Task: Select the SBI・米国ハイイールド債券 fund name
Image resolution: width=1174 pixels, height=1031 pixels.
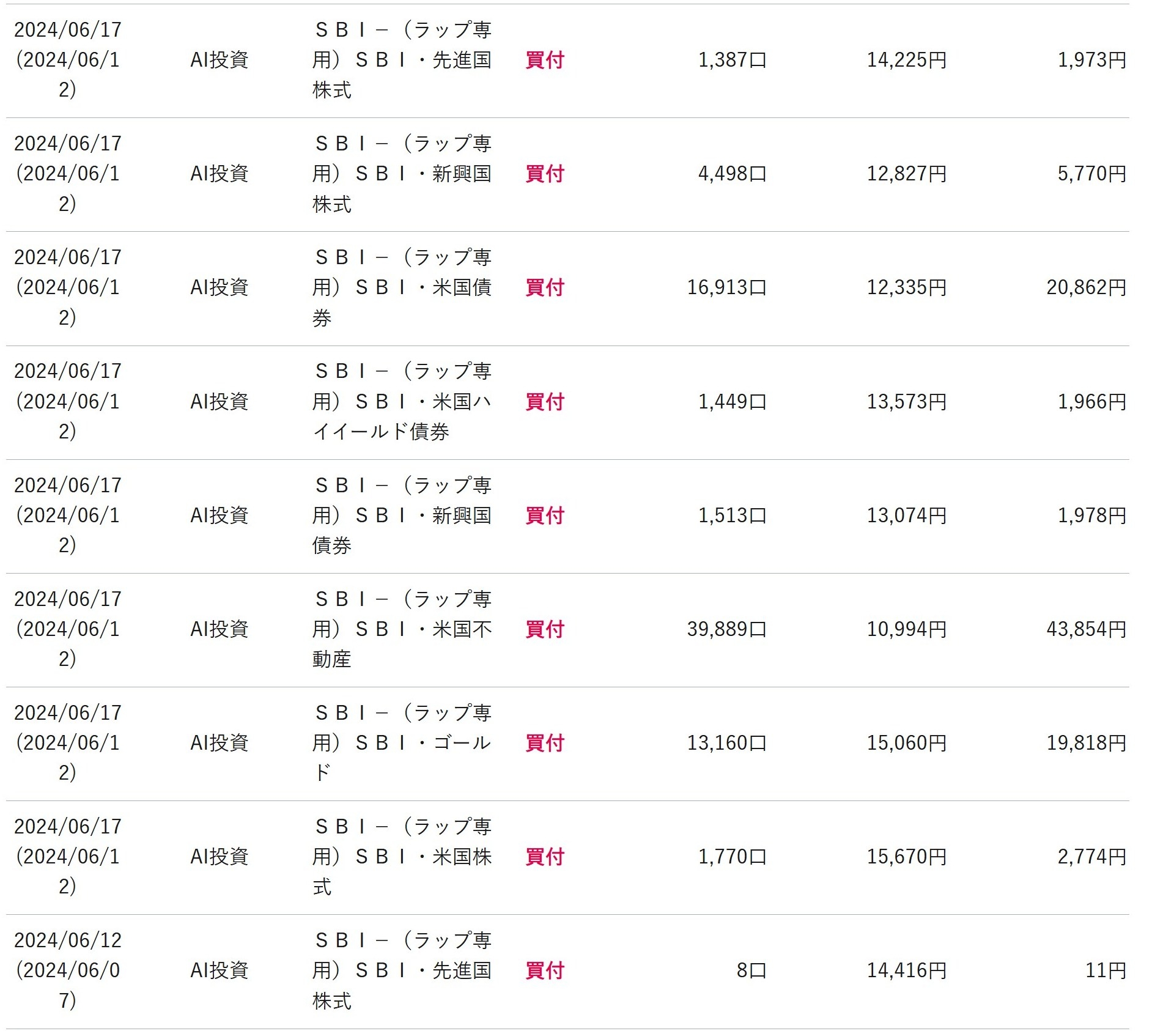Action: coord(402,401)
